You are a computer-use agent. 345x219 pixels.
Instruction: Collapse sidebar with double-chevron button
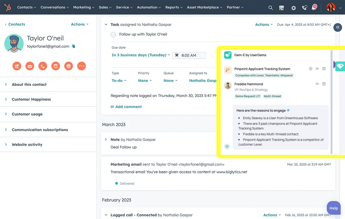(338, 27)
